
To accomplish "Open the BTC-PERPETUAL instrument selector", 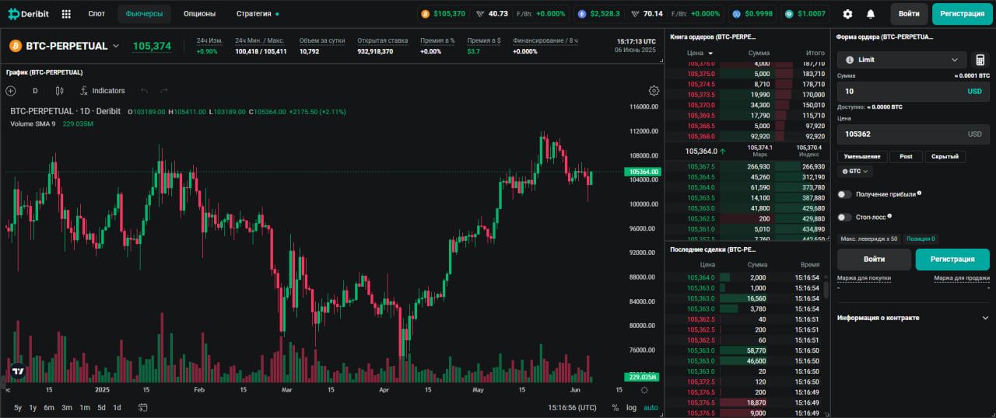I will 65,46.
